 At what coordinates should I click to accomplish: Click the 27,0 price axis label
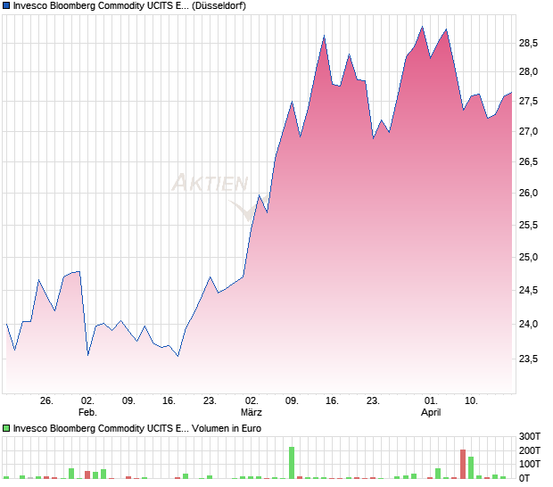(x=528, y=131)
